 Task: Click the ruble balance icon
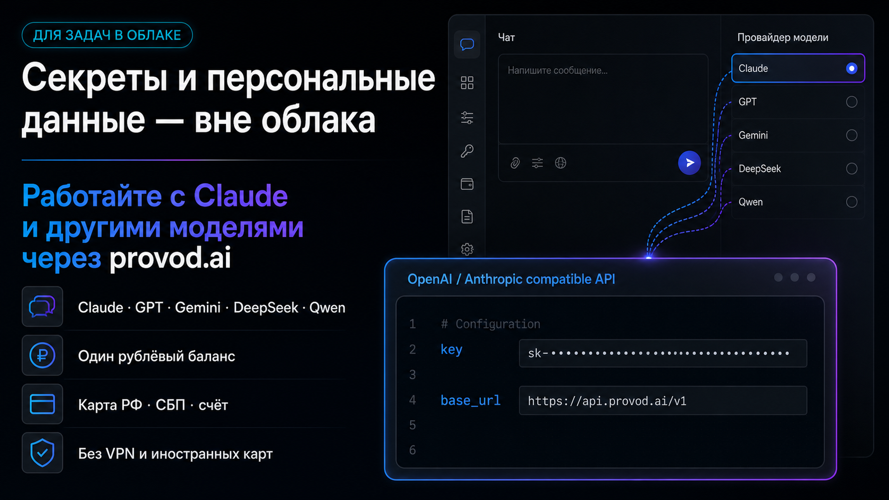[42, 355]
